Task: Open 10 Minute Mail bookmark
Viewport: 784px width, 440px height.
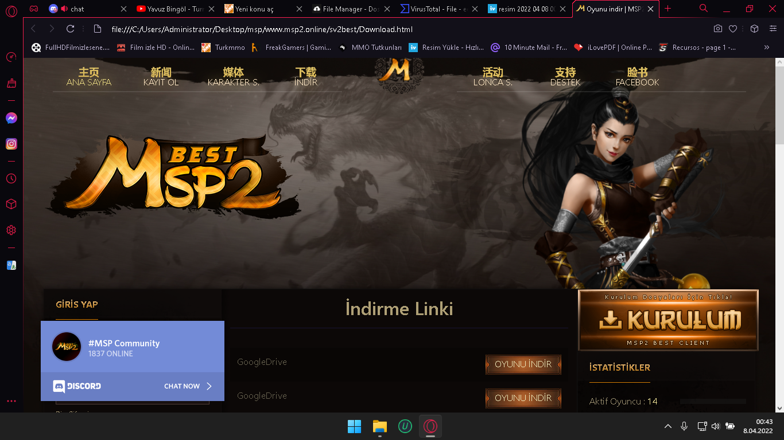Action: [529, 48]
